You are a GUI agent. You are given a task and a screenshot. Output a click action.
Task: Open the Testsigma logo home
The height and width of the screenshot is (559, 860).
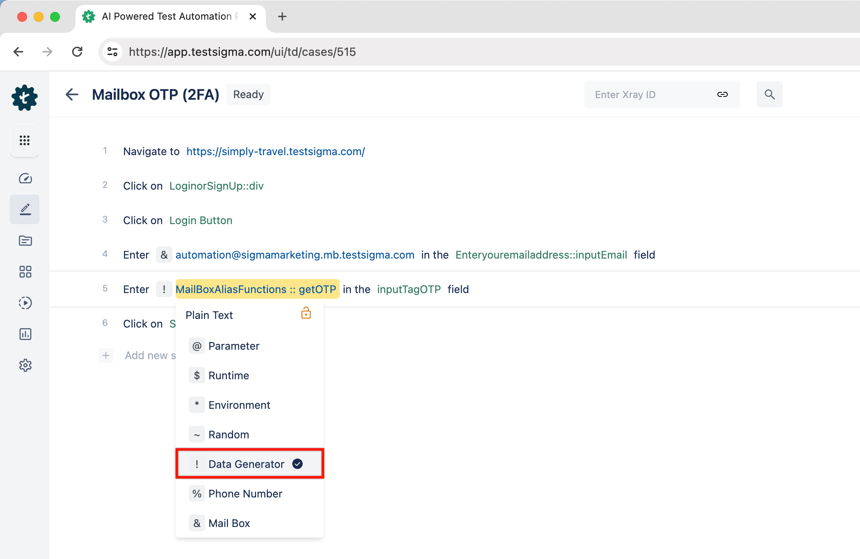[x=25, y=98]
